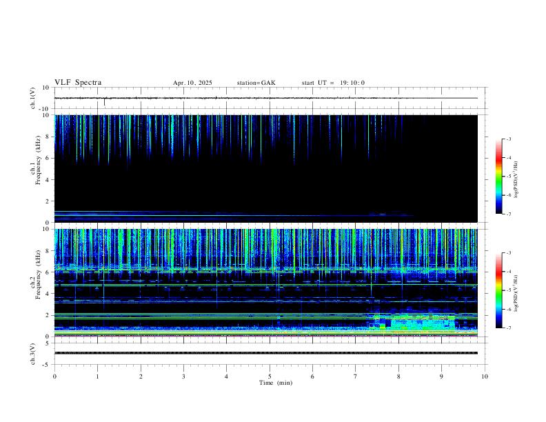Click the time axis tick label "10"

[x=485, y=376]
